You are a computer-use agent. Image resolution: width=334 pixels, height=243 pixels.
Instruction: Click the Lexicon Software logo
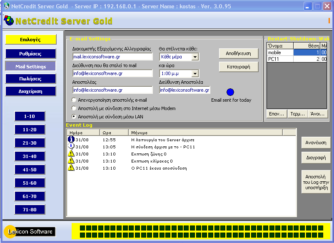[30, 231]
